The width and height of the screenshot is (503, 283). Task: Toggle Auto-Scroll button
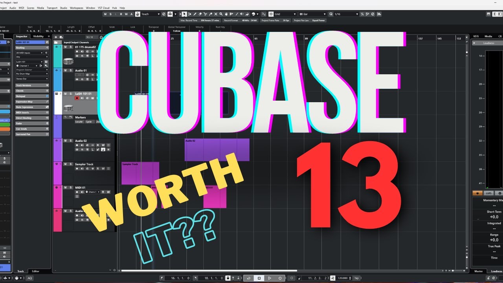(x=170, y=14)
